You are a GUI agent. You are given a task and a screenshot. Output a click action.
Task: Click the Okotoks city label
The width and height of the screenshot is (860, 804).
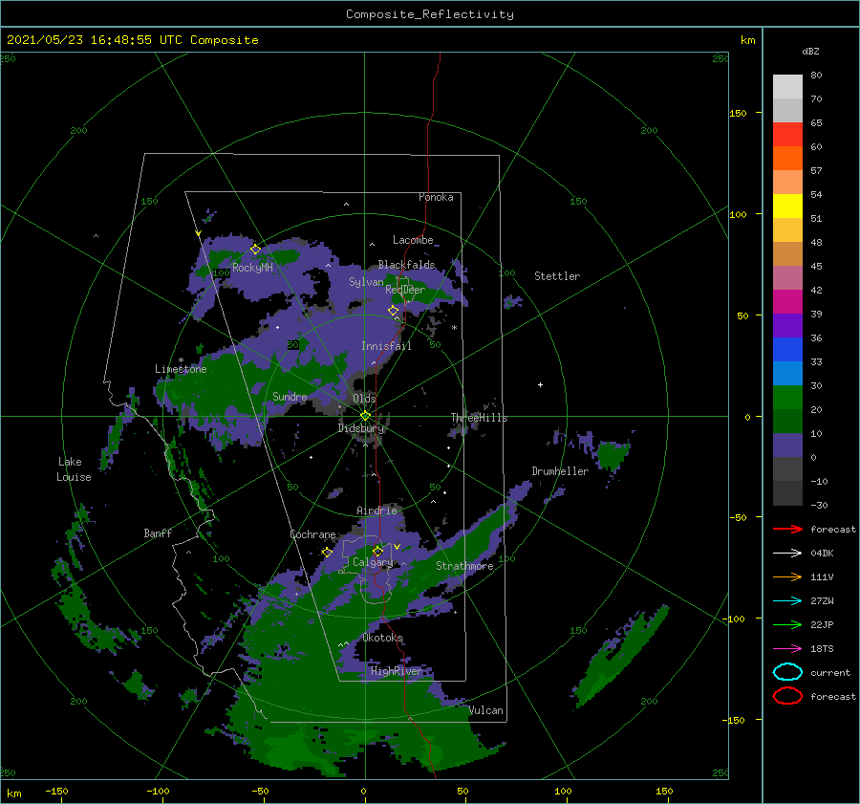383,638
